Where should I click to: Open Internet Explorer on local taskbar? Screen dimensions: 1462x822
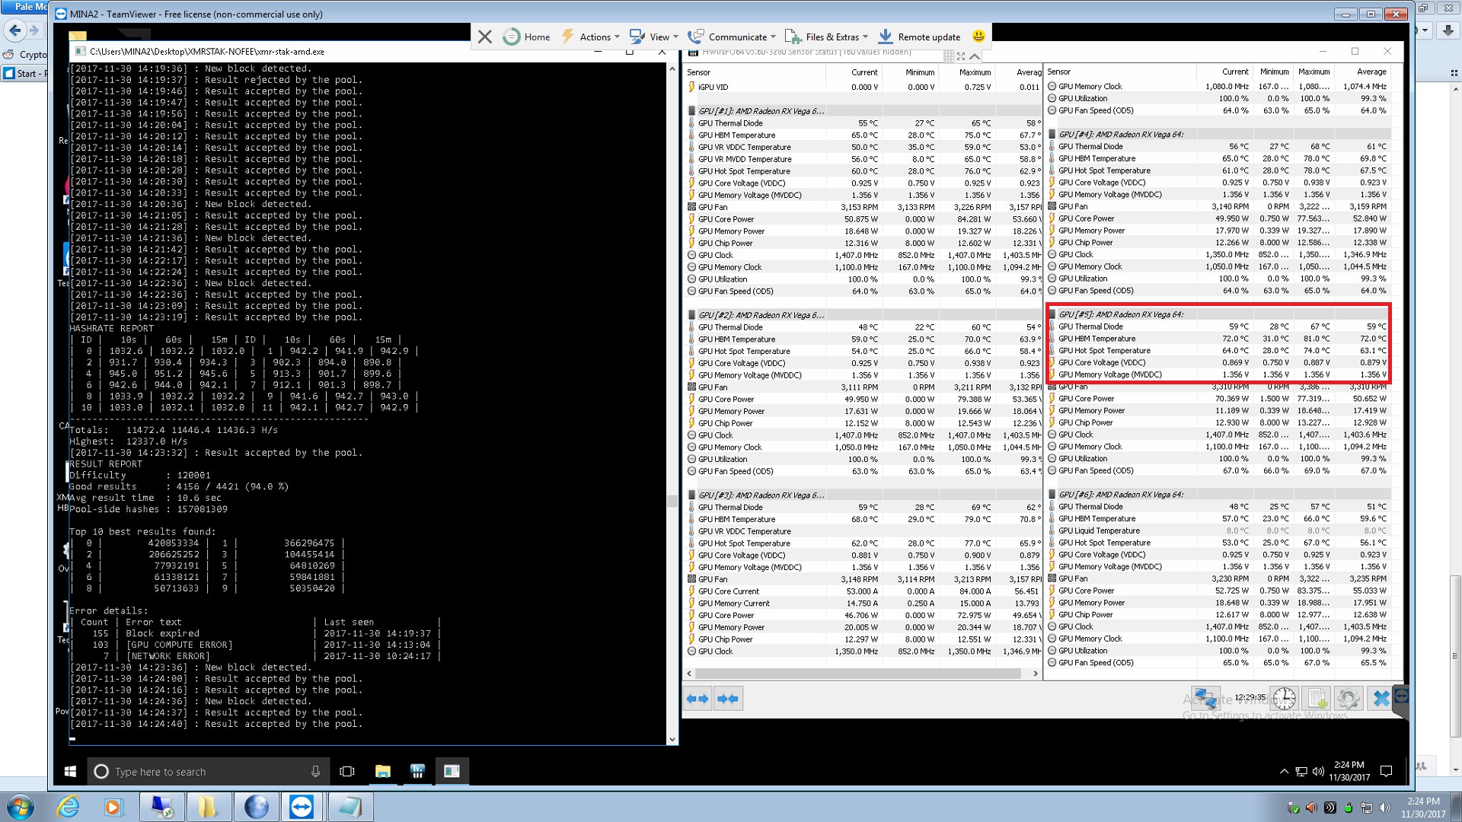pos(69,807)
